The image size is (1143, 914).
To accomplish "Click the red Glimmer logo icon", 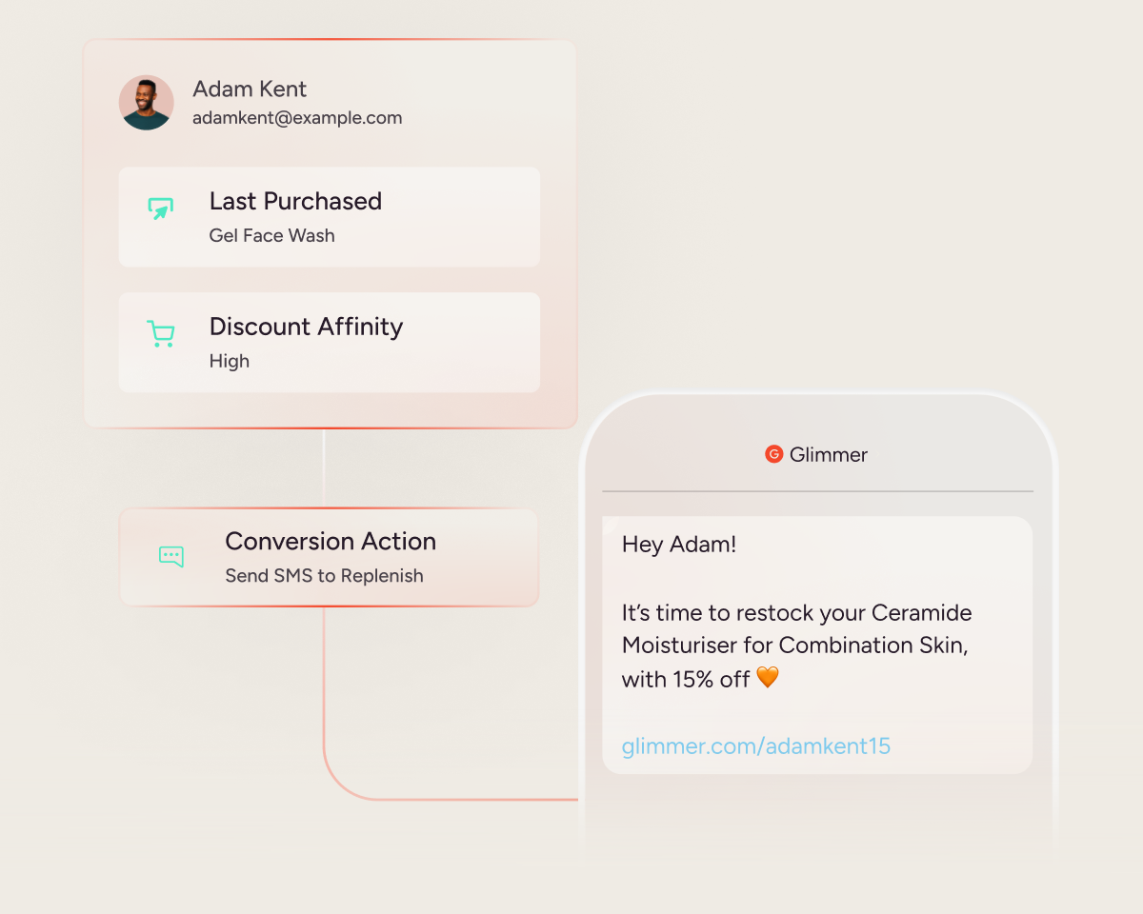I will click(773, 454).
